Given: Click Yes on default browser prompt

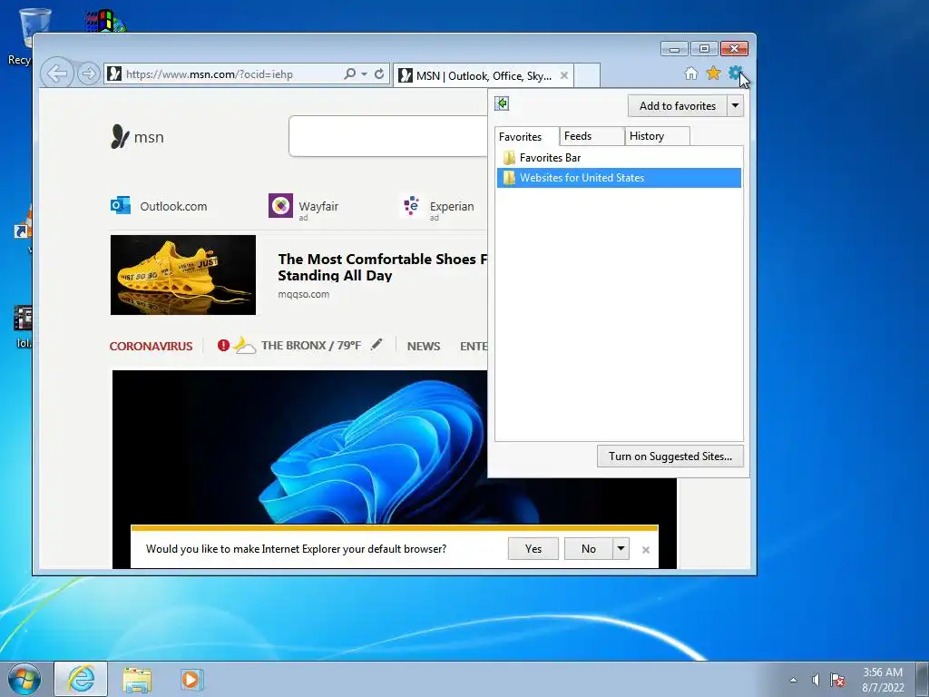Looking at the screenshot, I should [x=533, y=549].
